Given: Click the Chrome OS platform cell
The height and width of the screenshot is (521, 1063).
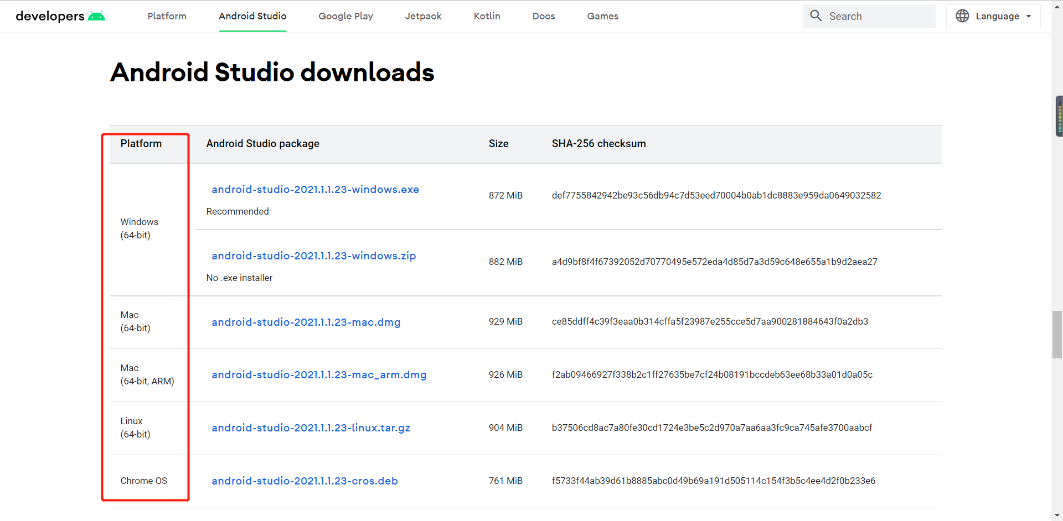Looking at the screenshot, I should coord(143,481).
